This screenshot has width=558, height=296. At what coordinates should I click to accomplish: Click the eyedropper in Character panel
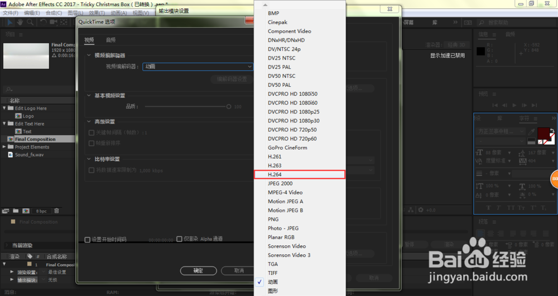click(532, 132)
